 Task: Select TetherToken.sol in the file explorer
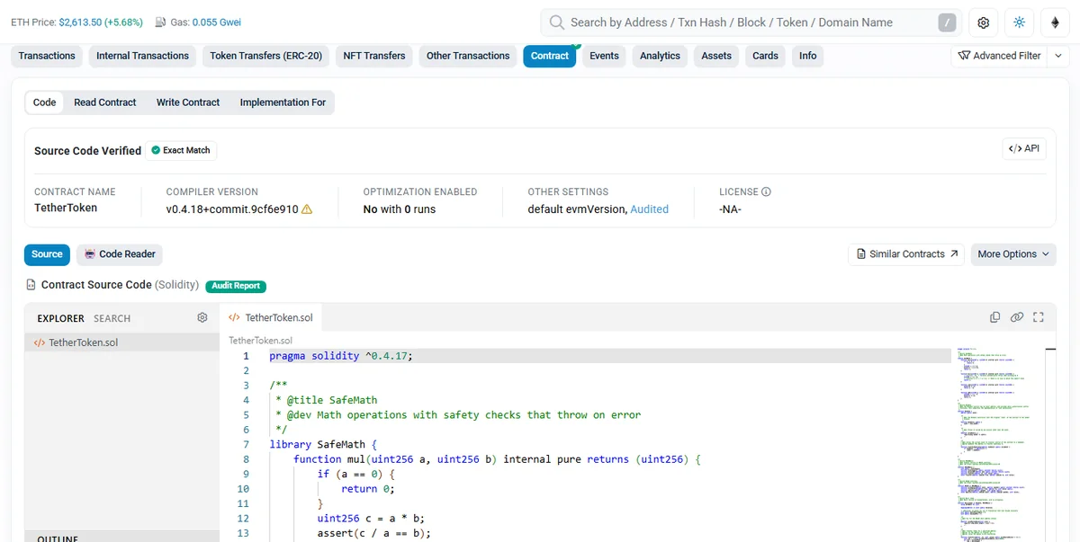121,342
